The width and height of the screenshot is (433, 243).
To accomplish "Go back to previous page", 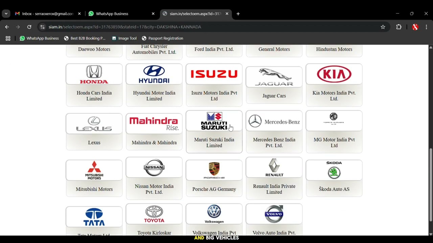I will [7, 27].
